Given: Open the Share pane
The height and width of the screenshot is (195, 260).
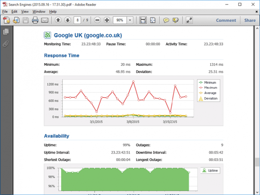Looking at the screenshot, I should [x=250, y=20].
